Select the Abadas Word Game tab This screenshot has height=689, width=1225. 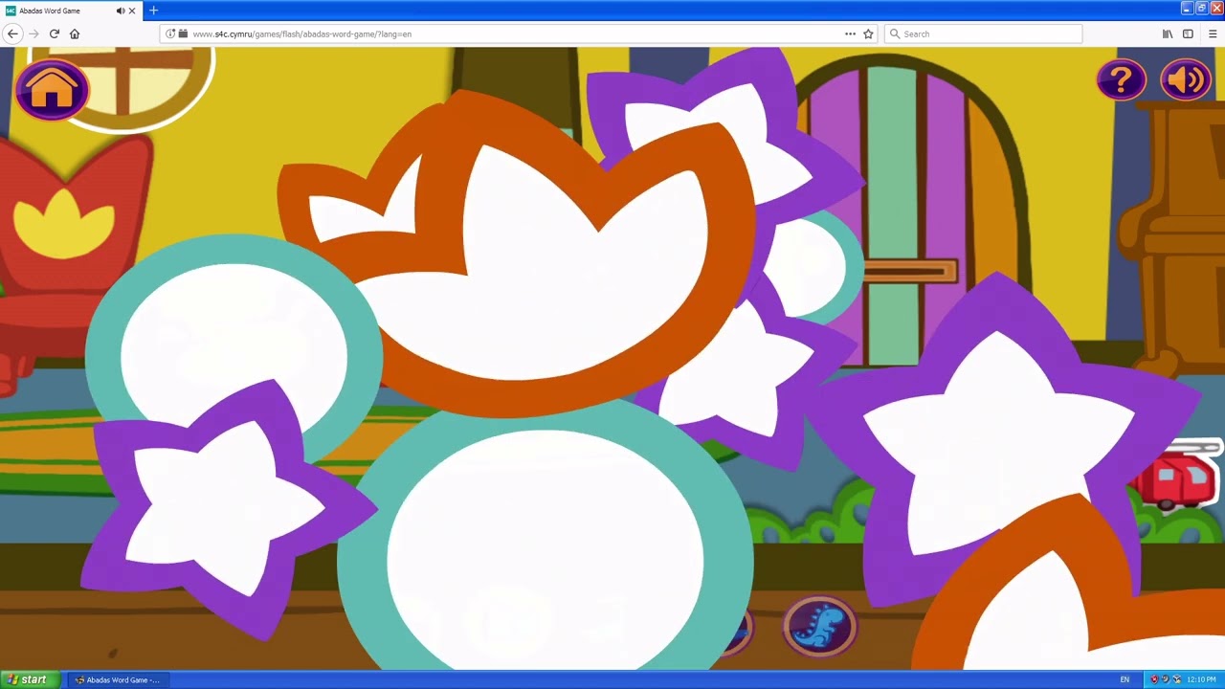[x=72, y=11]
